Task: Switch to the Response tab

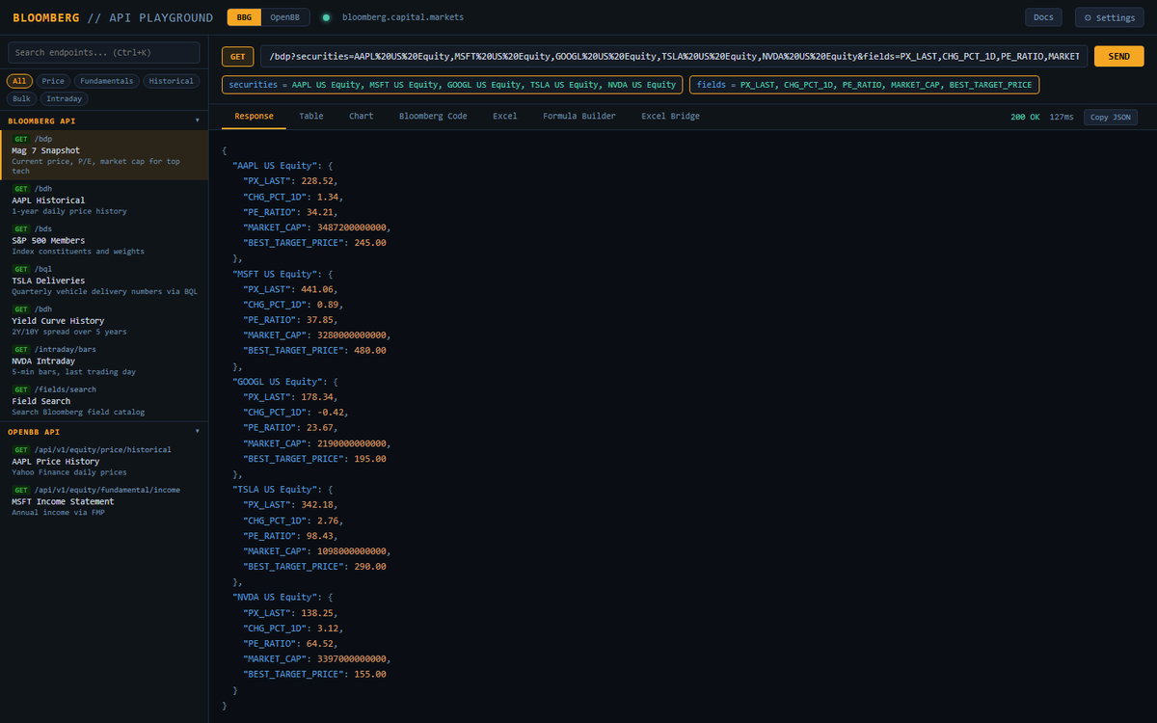Action: coord(254,116)
